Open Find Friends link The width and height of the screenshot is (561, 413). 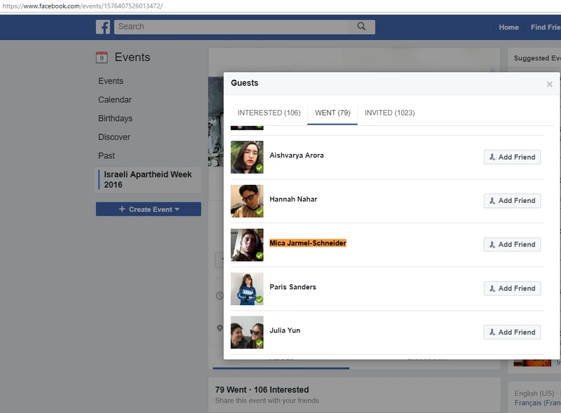(x=546, y=27)
